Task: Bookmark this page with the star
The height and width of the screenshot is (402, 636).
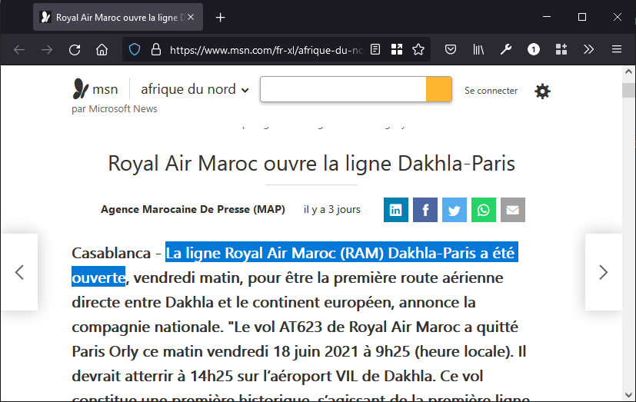Action: [x=418, y=49]
